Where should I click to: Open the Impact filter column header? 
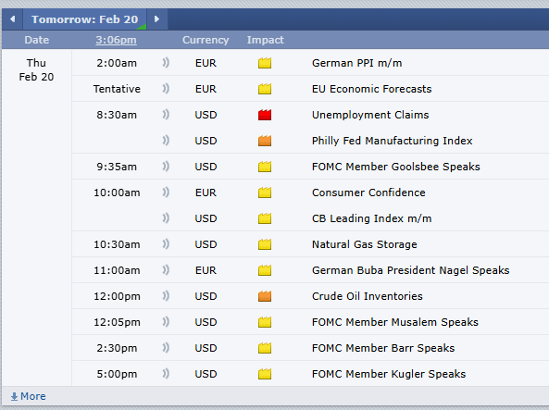point(265,40)
